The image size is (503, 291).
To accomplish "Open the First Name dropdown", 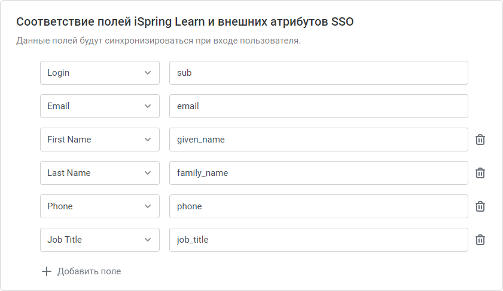I will point(100,140).
